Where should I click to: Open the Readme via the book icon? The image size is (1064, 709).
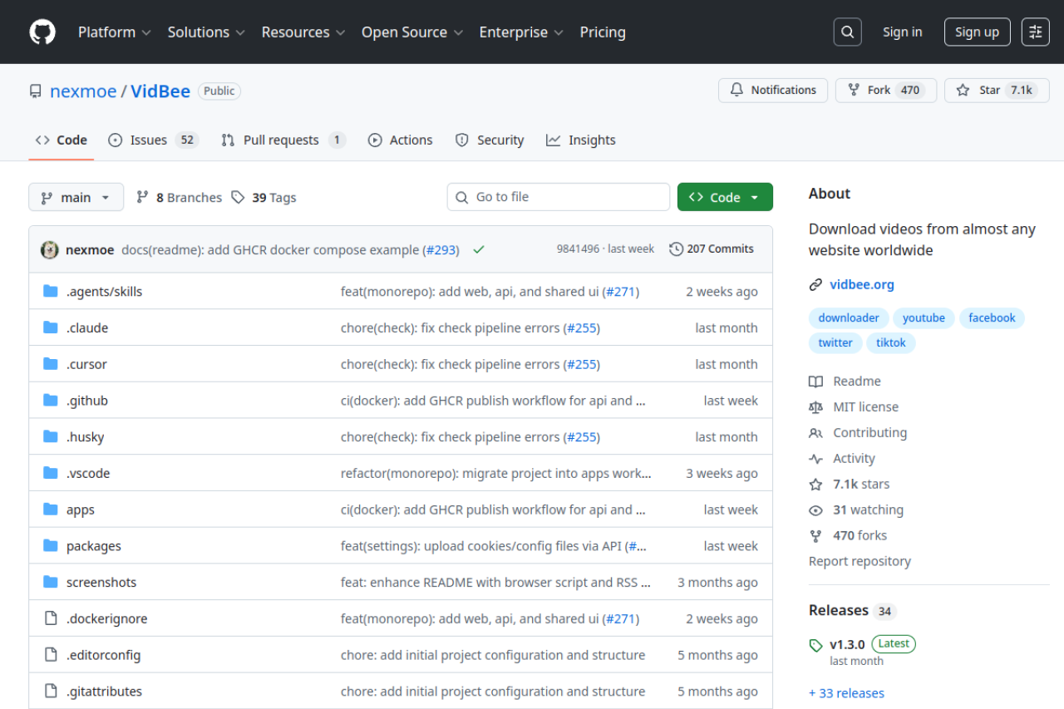815,381
